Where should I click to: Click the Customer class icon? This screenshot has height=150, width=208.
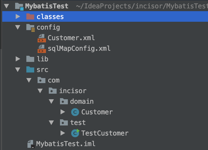coord(75,112)
